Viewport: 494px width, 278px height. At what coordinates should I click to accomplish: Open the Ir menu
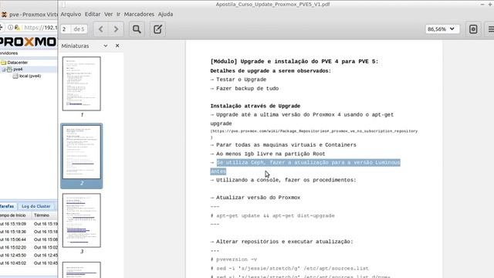click(x=118, y=14)
